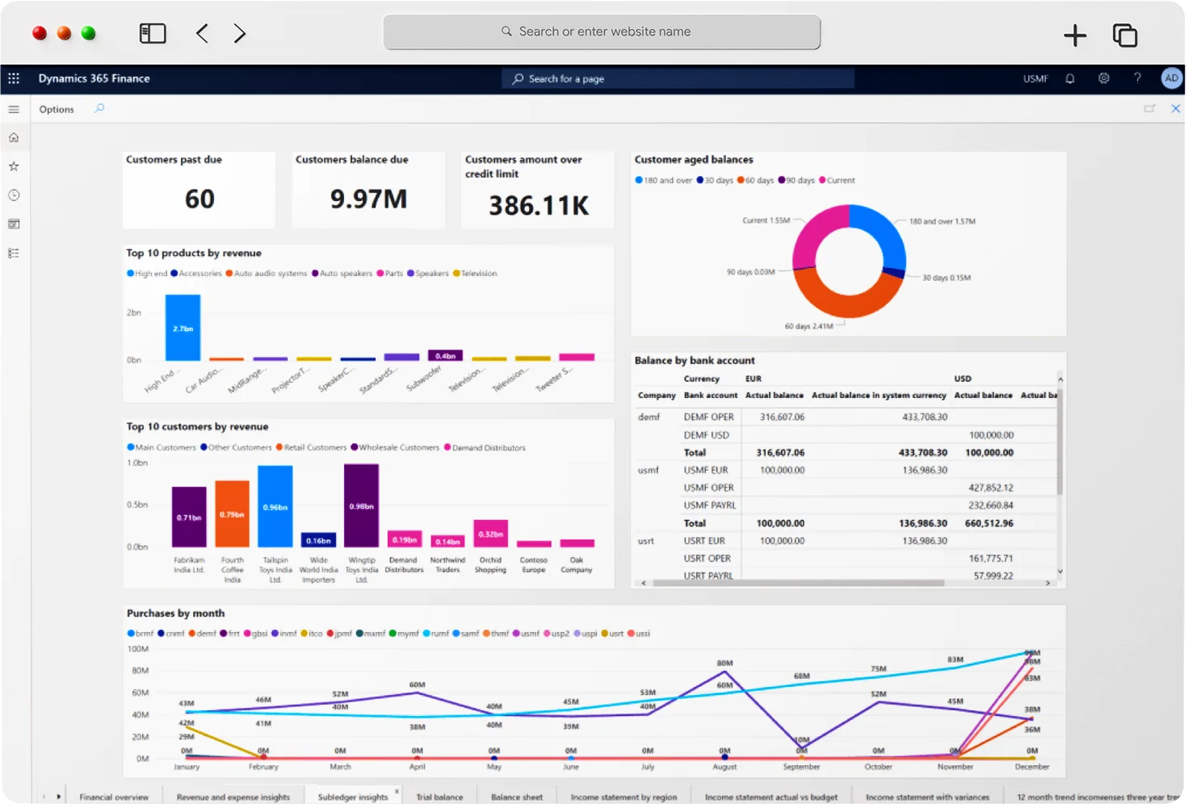1188x804 pixels.
Task: Open the Options menu
Action: (x=57, y=109)
